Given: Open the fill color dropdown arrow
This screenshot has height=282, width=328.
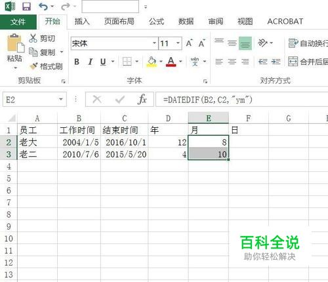Looking at the screenshot, I should [x=161, y=62].
